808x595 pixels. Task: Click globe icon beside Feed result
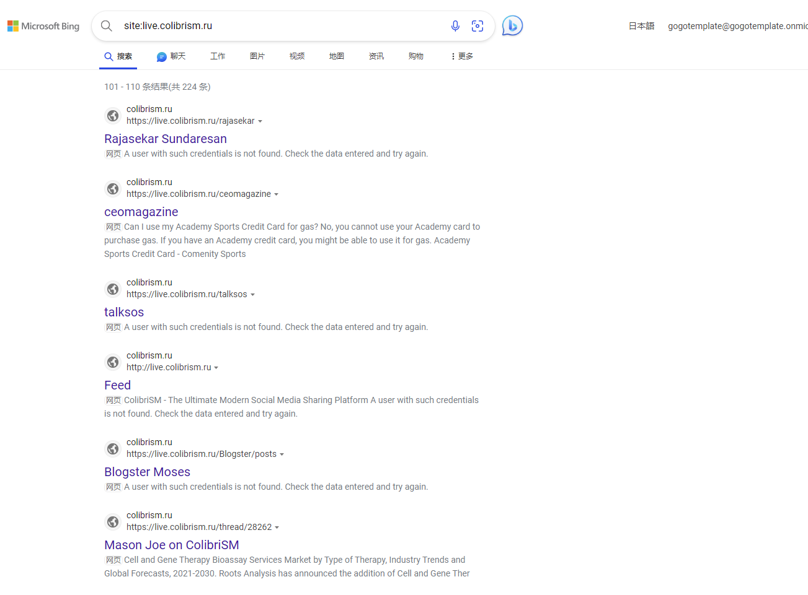tap(113, 362)
